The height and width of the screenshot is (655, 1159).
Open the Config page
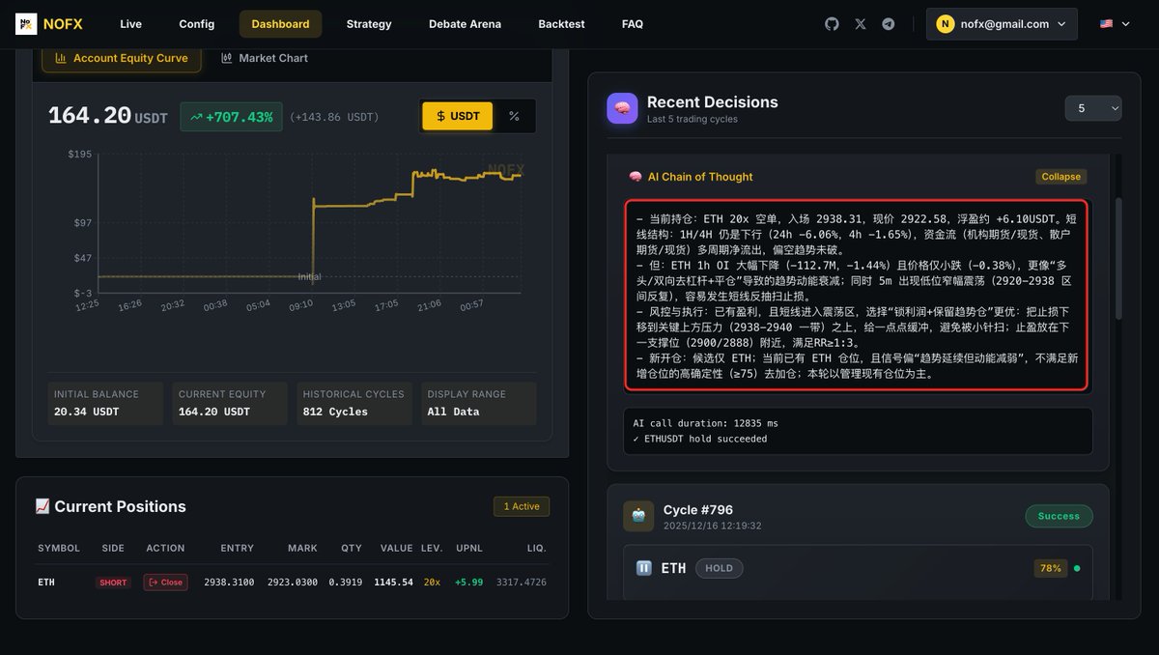pyautogui.click(x=197, y=24)
